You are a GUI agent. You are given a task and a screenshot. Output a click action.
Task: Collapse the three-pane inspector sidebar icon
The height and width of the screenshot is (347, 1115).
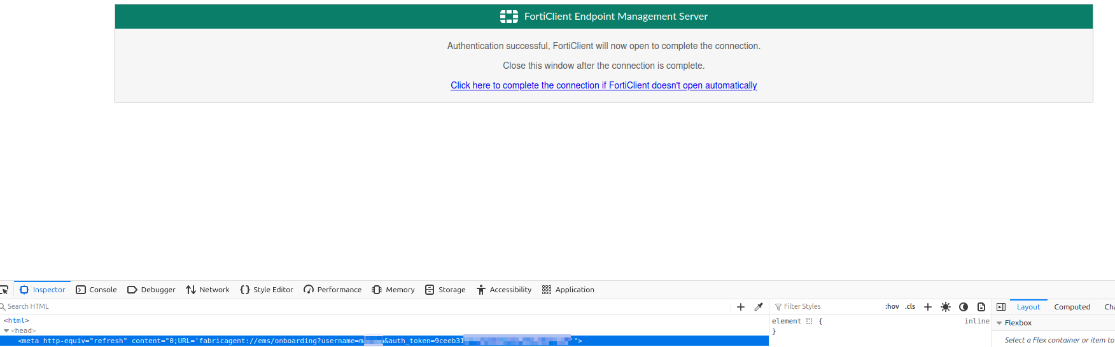[x=1001, y=307]
